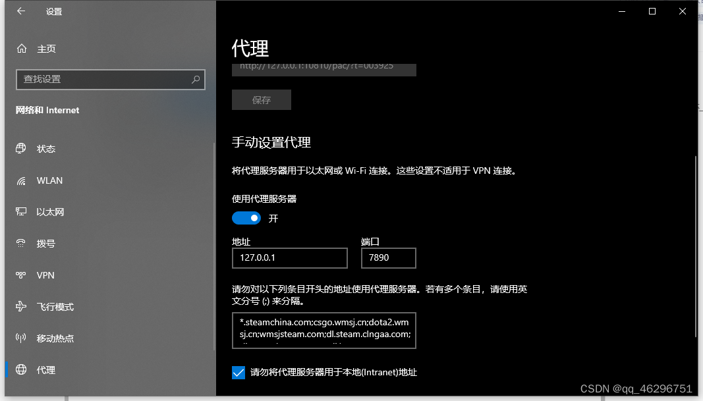703x401 pixels.
Task: Uncheck the Intranet address exemption checkbox
Action: coord(238,372)
